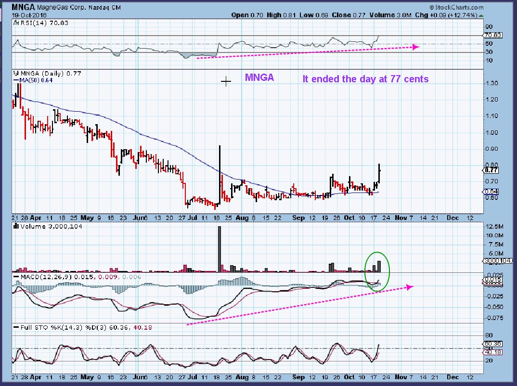Click the 12.5M volume axis label
Image resolution: width=517 pixels, height=386 pixels.
click(x=494, y=227)
